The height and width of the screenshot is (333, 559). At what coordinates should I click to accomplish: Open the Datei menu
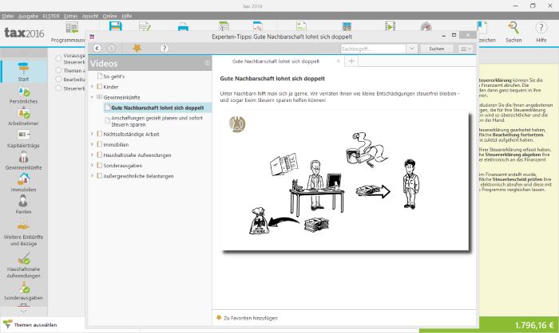[8, 16]
